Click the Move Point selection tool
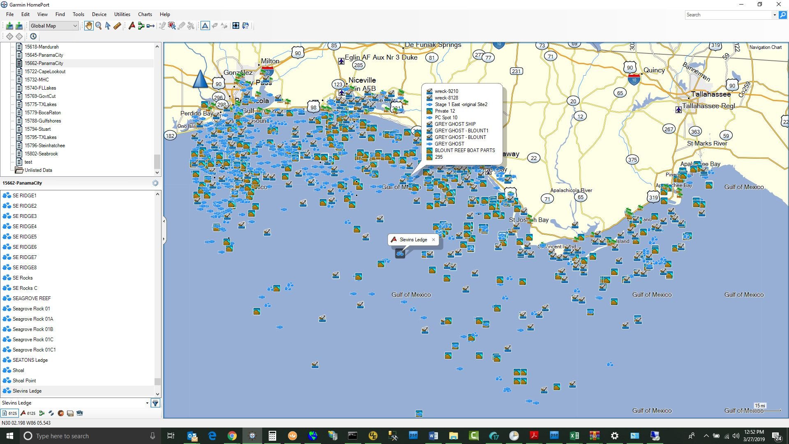 tap(172, 26)
